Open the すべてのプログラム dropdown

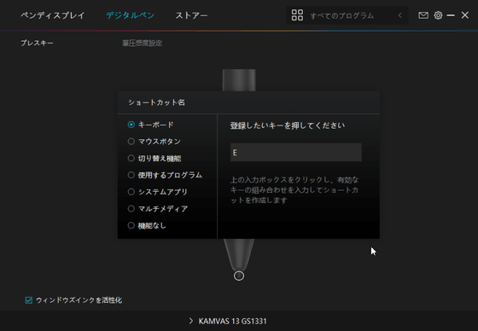(x=347, y=15)
